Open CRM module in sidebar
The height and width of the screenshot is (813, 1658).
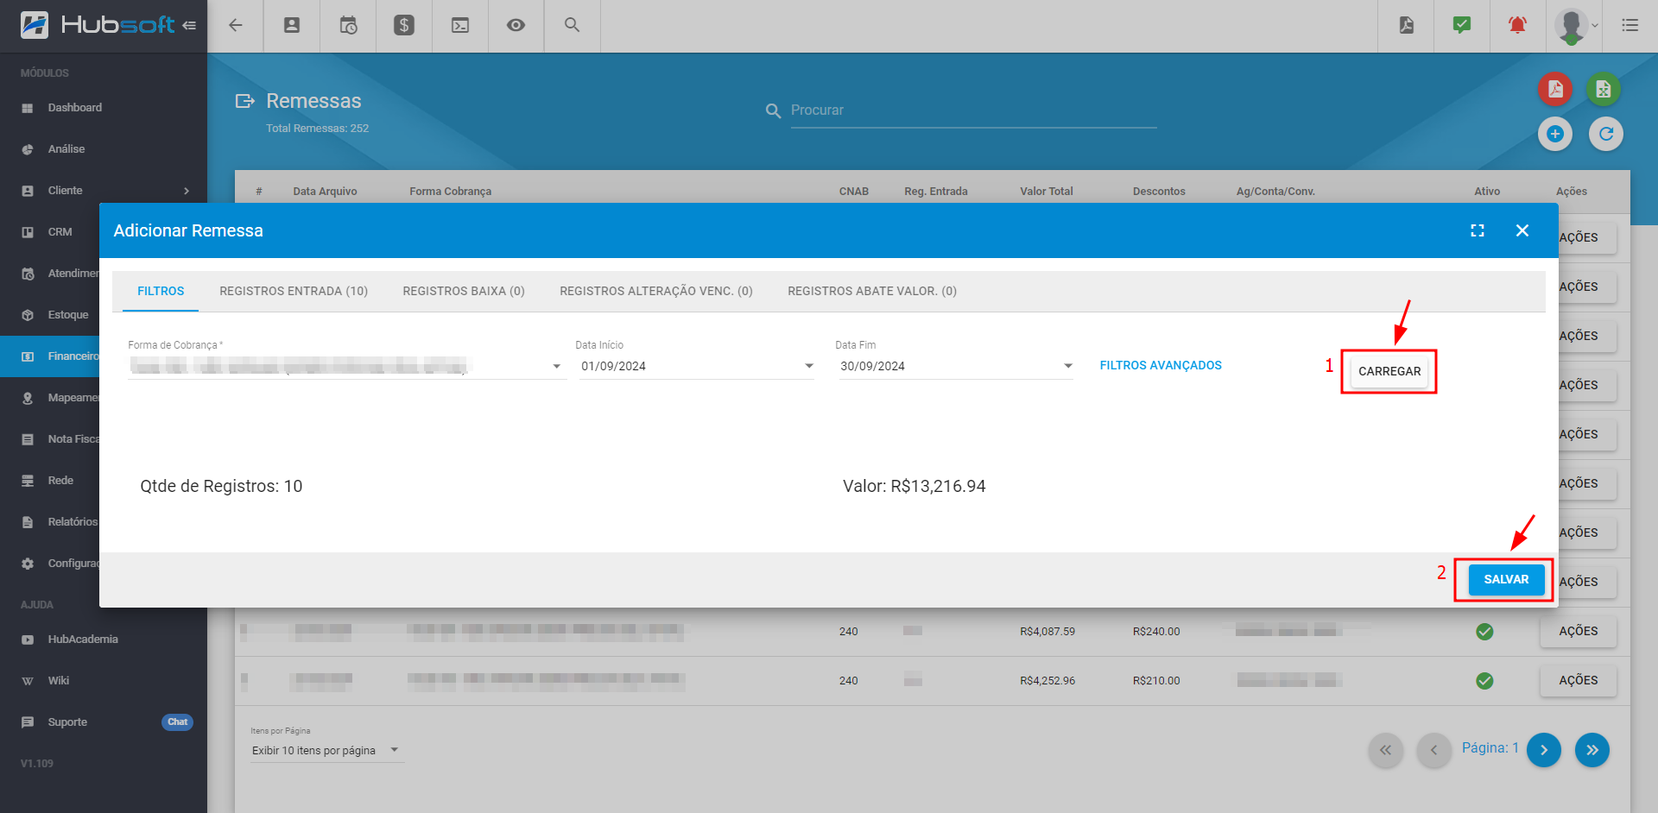point(50,232)
